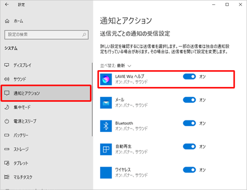Close the 設定 window

point(241,4)
